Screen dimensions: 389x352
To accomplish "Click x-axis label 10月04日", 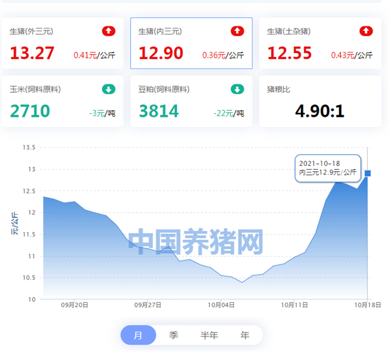I will point(221,305).
